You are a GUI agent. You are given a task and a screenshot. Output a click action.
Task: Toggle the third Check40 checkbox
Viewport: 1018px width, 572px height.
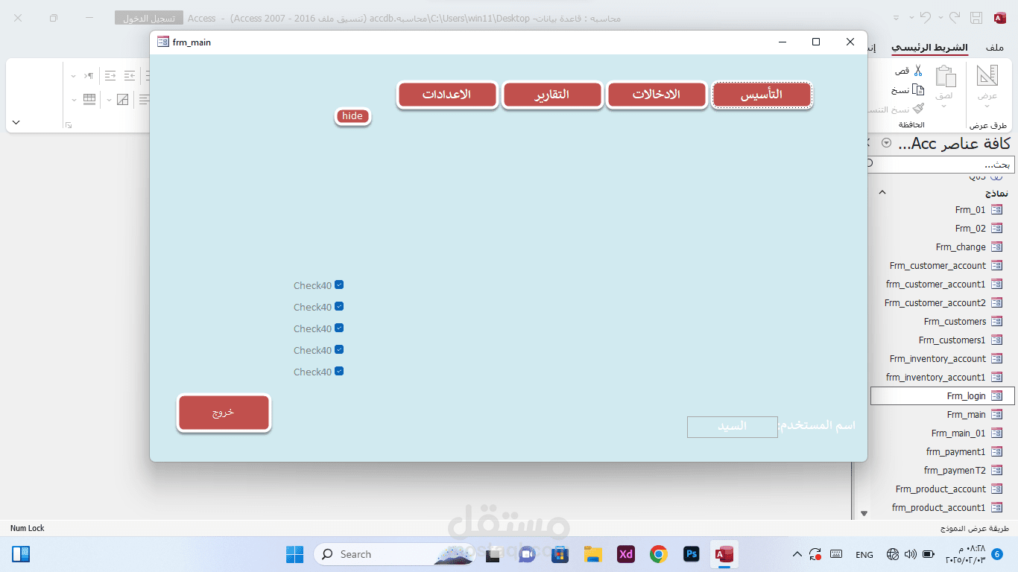coord(339,328)
